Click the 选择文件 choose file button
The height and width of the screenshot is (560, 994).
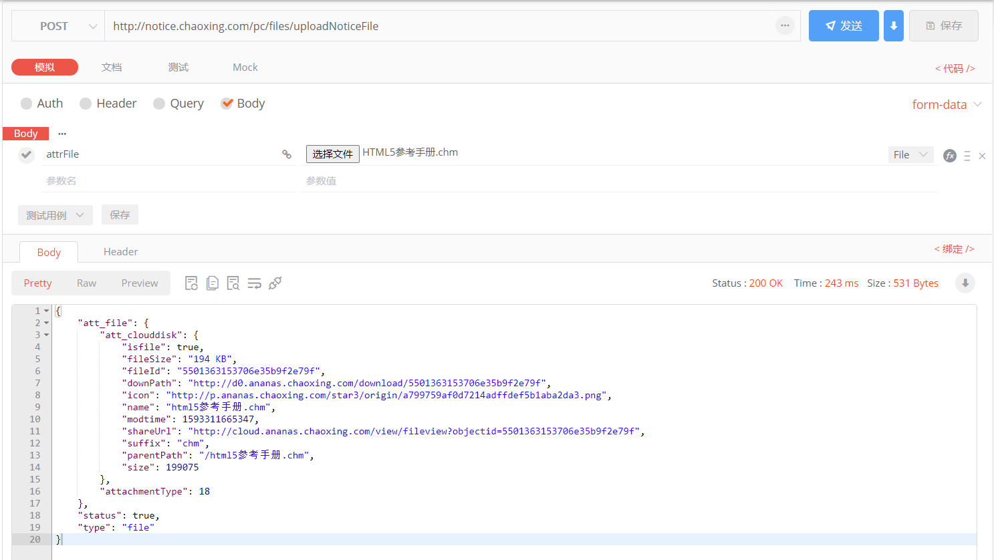point(332,154)
